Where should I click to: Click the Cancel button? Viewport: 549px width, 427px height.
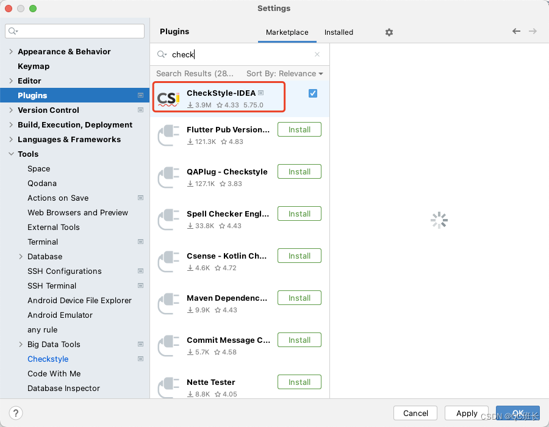pos(415,413)
